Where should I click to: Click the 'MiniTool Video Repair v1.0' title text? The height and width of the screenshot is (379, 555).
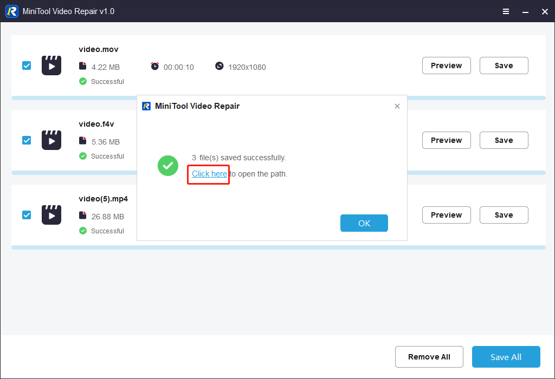point(68,11)
